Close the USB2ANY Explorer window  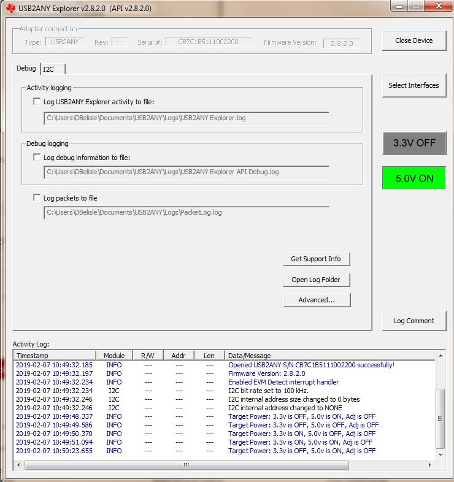pyautogui.click(x=439, y=6)
